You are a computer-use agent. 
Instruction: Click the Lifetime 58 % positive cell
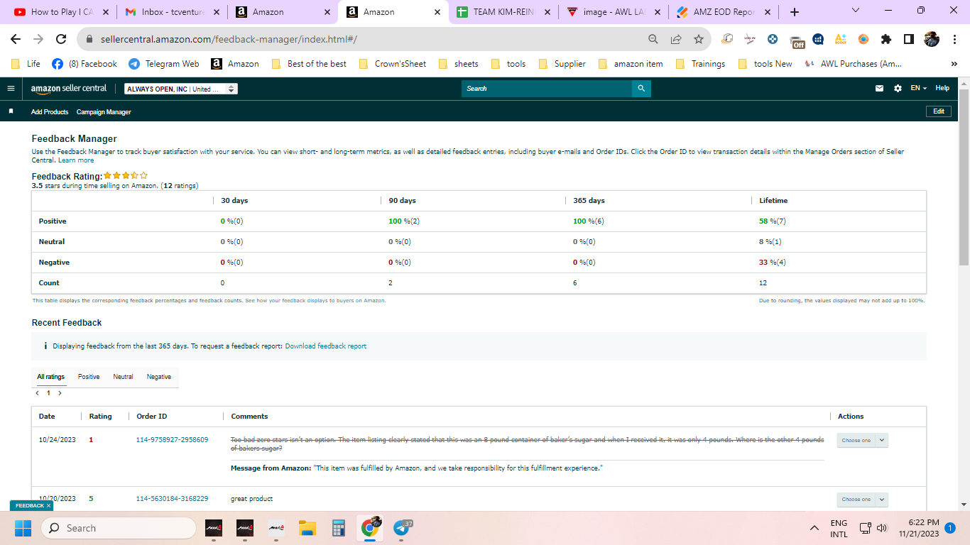click(x=773, y=221)
